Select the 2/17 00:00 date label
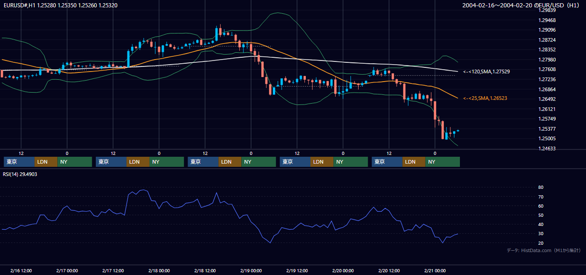 point(67,270)
